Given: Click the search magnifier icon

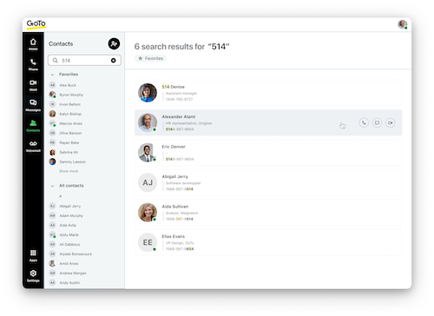Looking at the screenshot, I should pyautogui.click(x=56, y=60).
